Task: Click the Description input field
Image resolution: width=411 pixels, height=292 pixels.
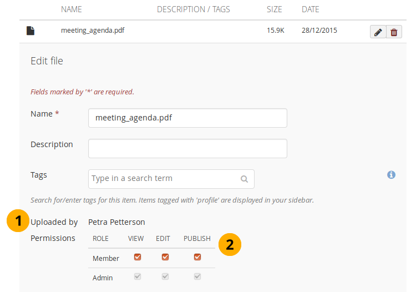Action: pos(187,148)
